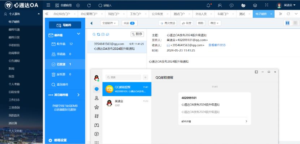Click the notification bell icon
This screenshot has width=300, height=144.
click(x=208, y=5)
